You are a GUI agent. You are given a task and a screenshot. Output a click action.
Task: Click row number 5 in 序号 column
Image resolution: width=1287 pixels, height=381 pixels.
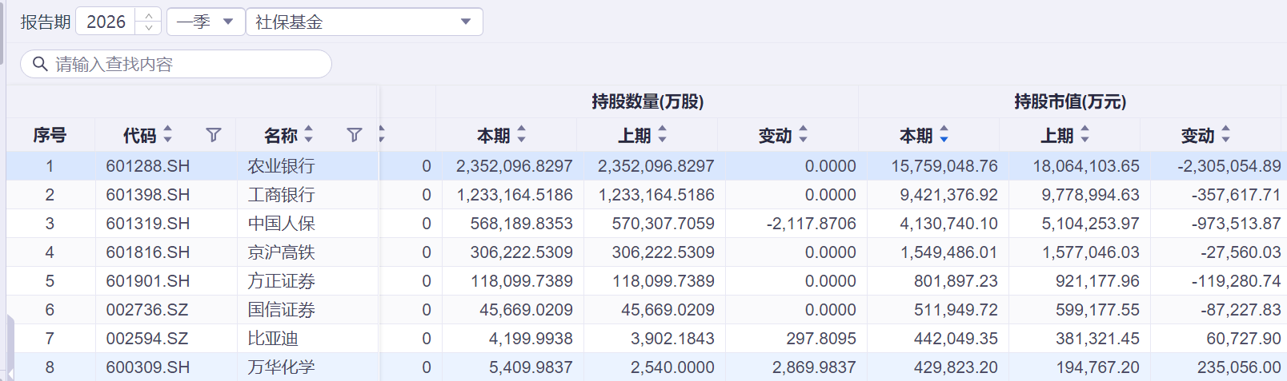[x=50, y=281]
